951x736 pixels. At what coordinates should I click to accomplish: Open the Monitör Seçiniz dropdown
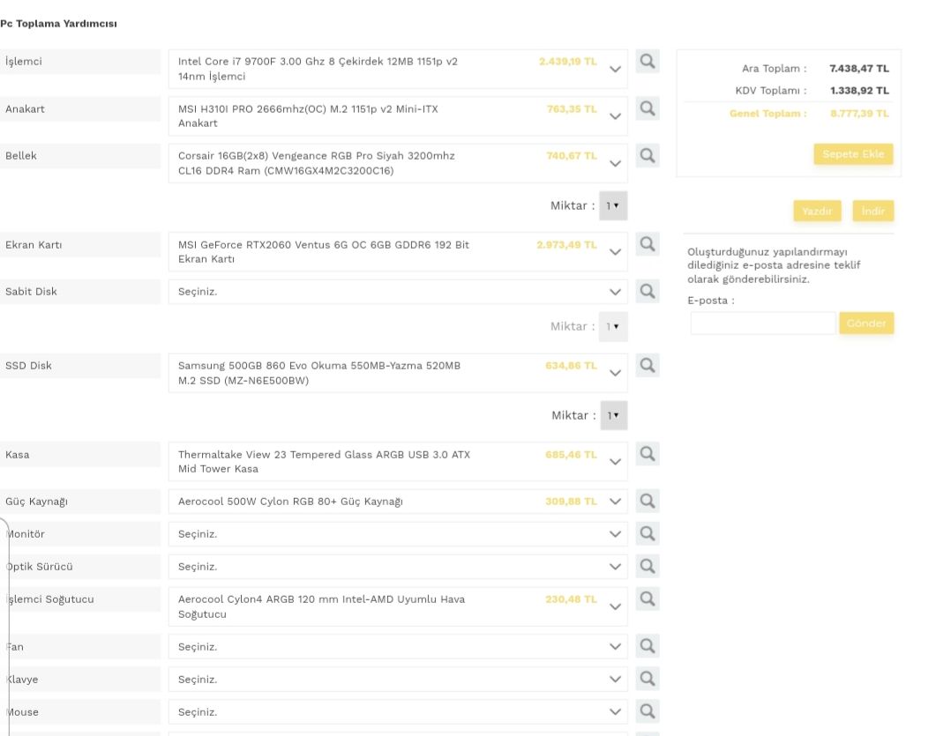pos(398,534)
